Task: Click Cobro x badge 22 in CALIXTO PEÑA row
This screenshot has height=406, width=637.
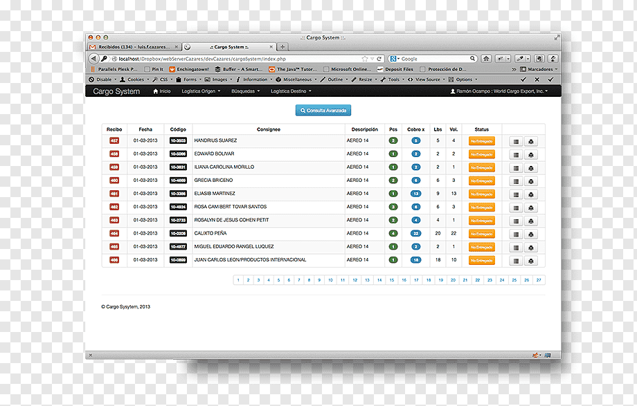Action: tap(415, 234)
